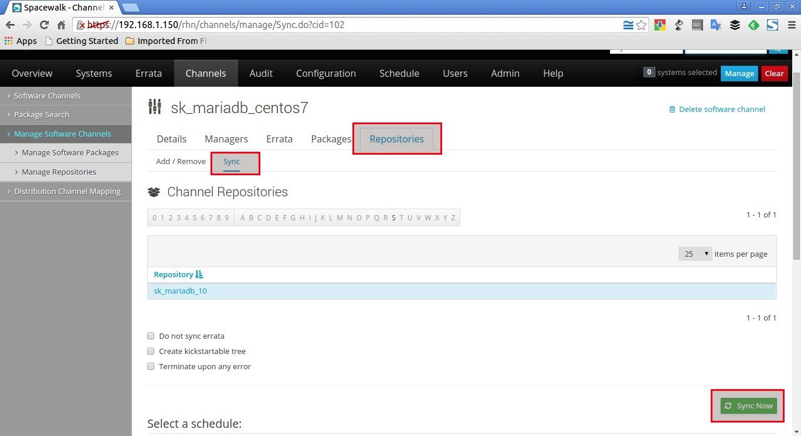Click the trash icon beside Delete software channel

tap(673, 110)
